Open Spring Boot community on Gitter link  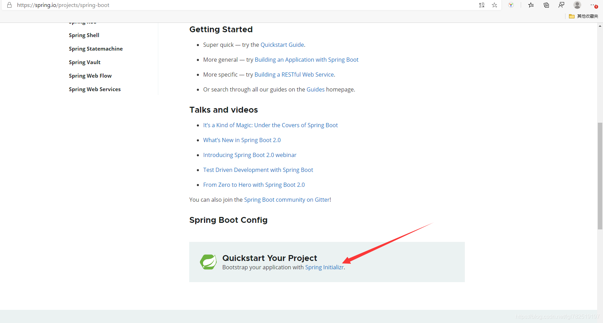click(287, 200)
